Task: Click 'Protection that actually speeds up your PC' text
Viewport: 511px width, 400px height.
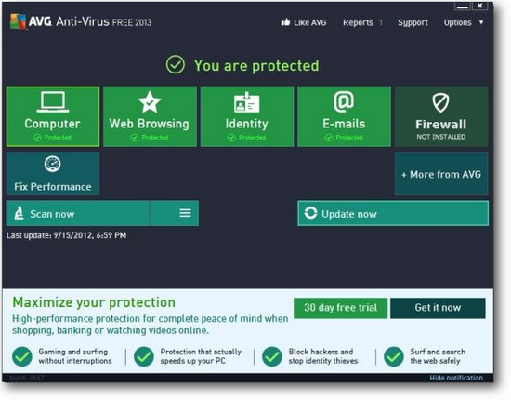Action: pyautogui.click(x=201, y=356)
